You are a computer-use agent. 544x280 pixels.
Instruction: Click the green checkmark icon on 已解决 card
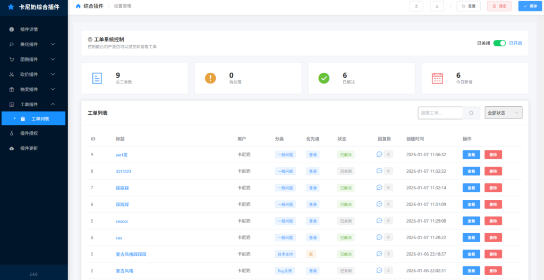[x=324, y=78]
